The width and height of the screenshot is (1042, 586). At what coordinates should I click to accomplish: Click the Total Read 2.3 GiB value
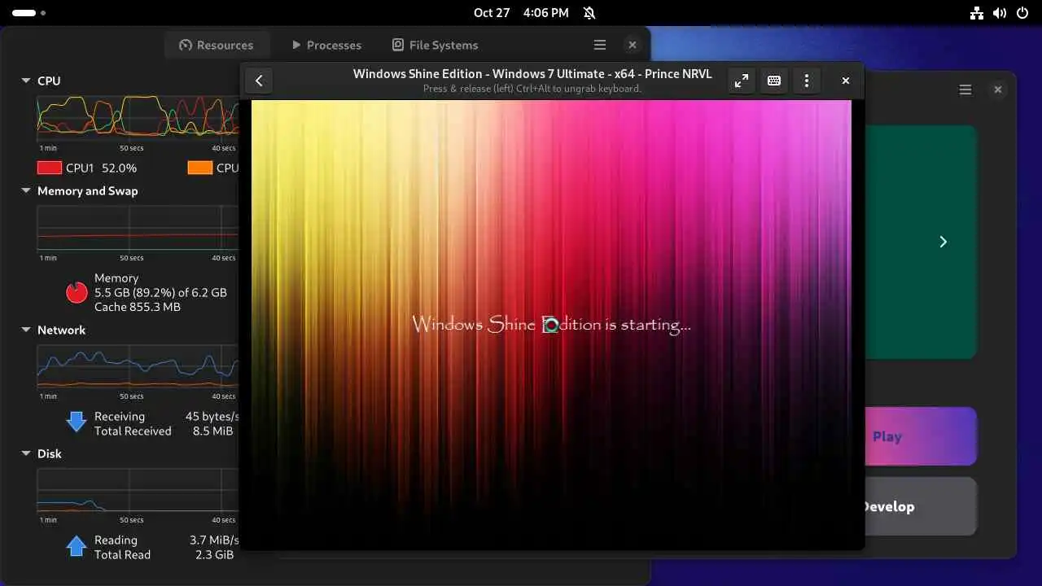click(x=213, y=555)
